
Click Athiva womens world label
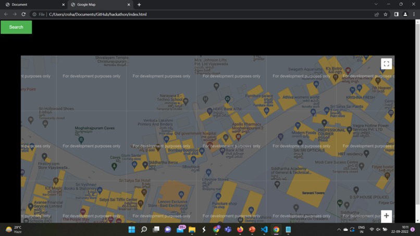pos(301,97)
